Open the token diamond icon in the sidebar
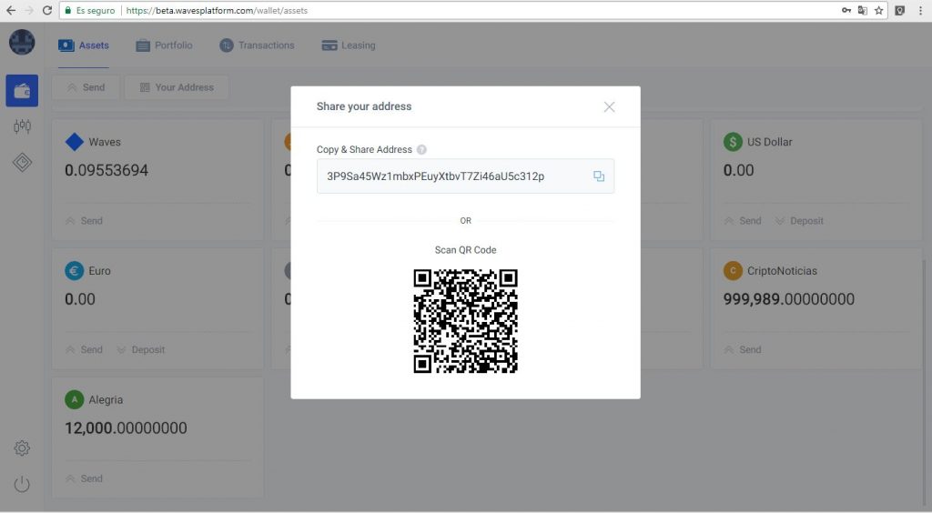The width and height of the screenshot is (932, 513). [x=22, y=162]
